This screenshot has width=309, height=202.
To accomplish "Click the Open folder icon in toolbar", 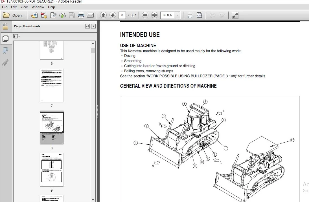I will coord(6,15).
